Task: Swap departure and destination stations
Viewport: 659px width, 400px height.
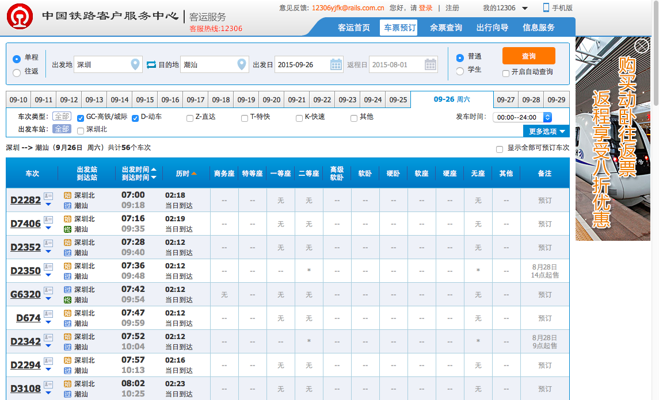Action: coord(151,64)
